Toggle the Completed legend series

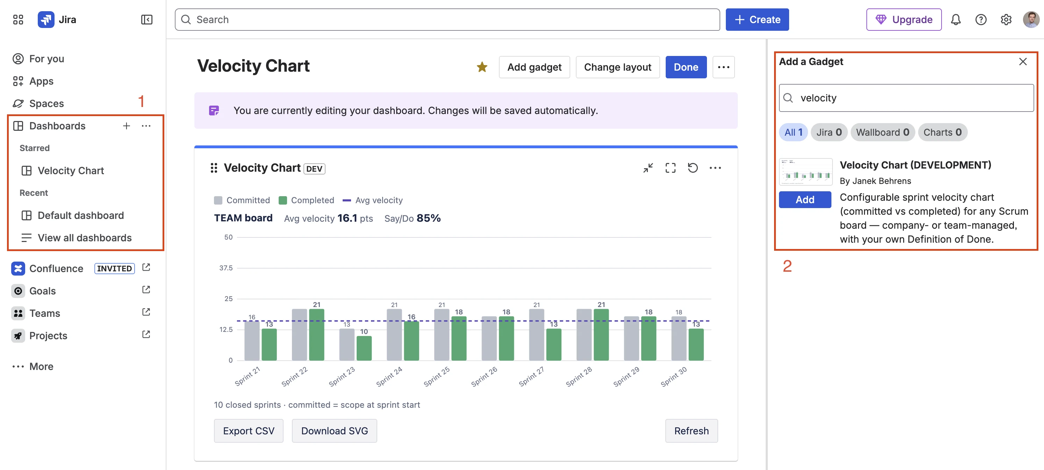306,200
